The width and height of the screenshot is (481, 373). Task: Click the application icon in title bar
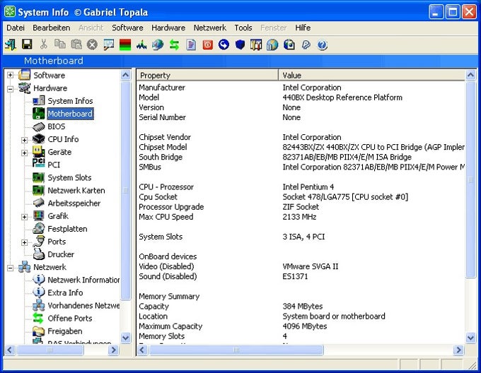point(10,12)
